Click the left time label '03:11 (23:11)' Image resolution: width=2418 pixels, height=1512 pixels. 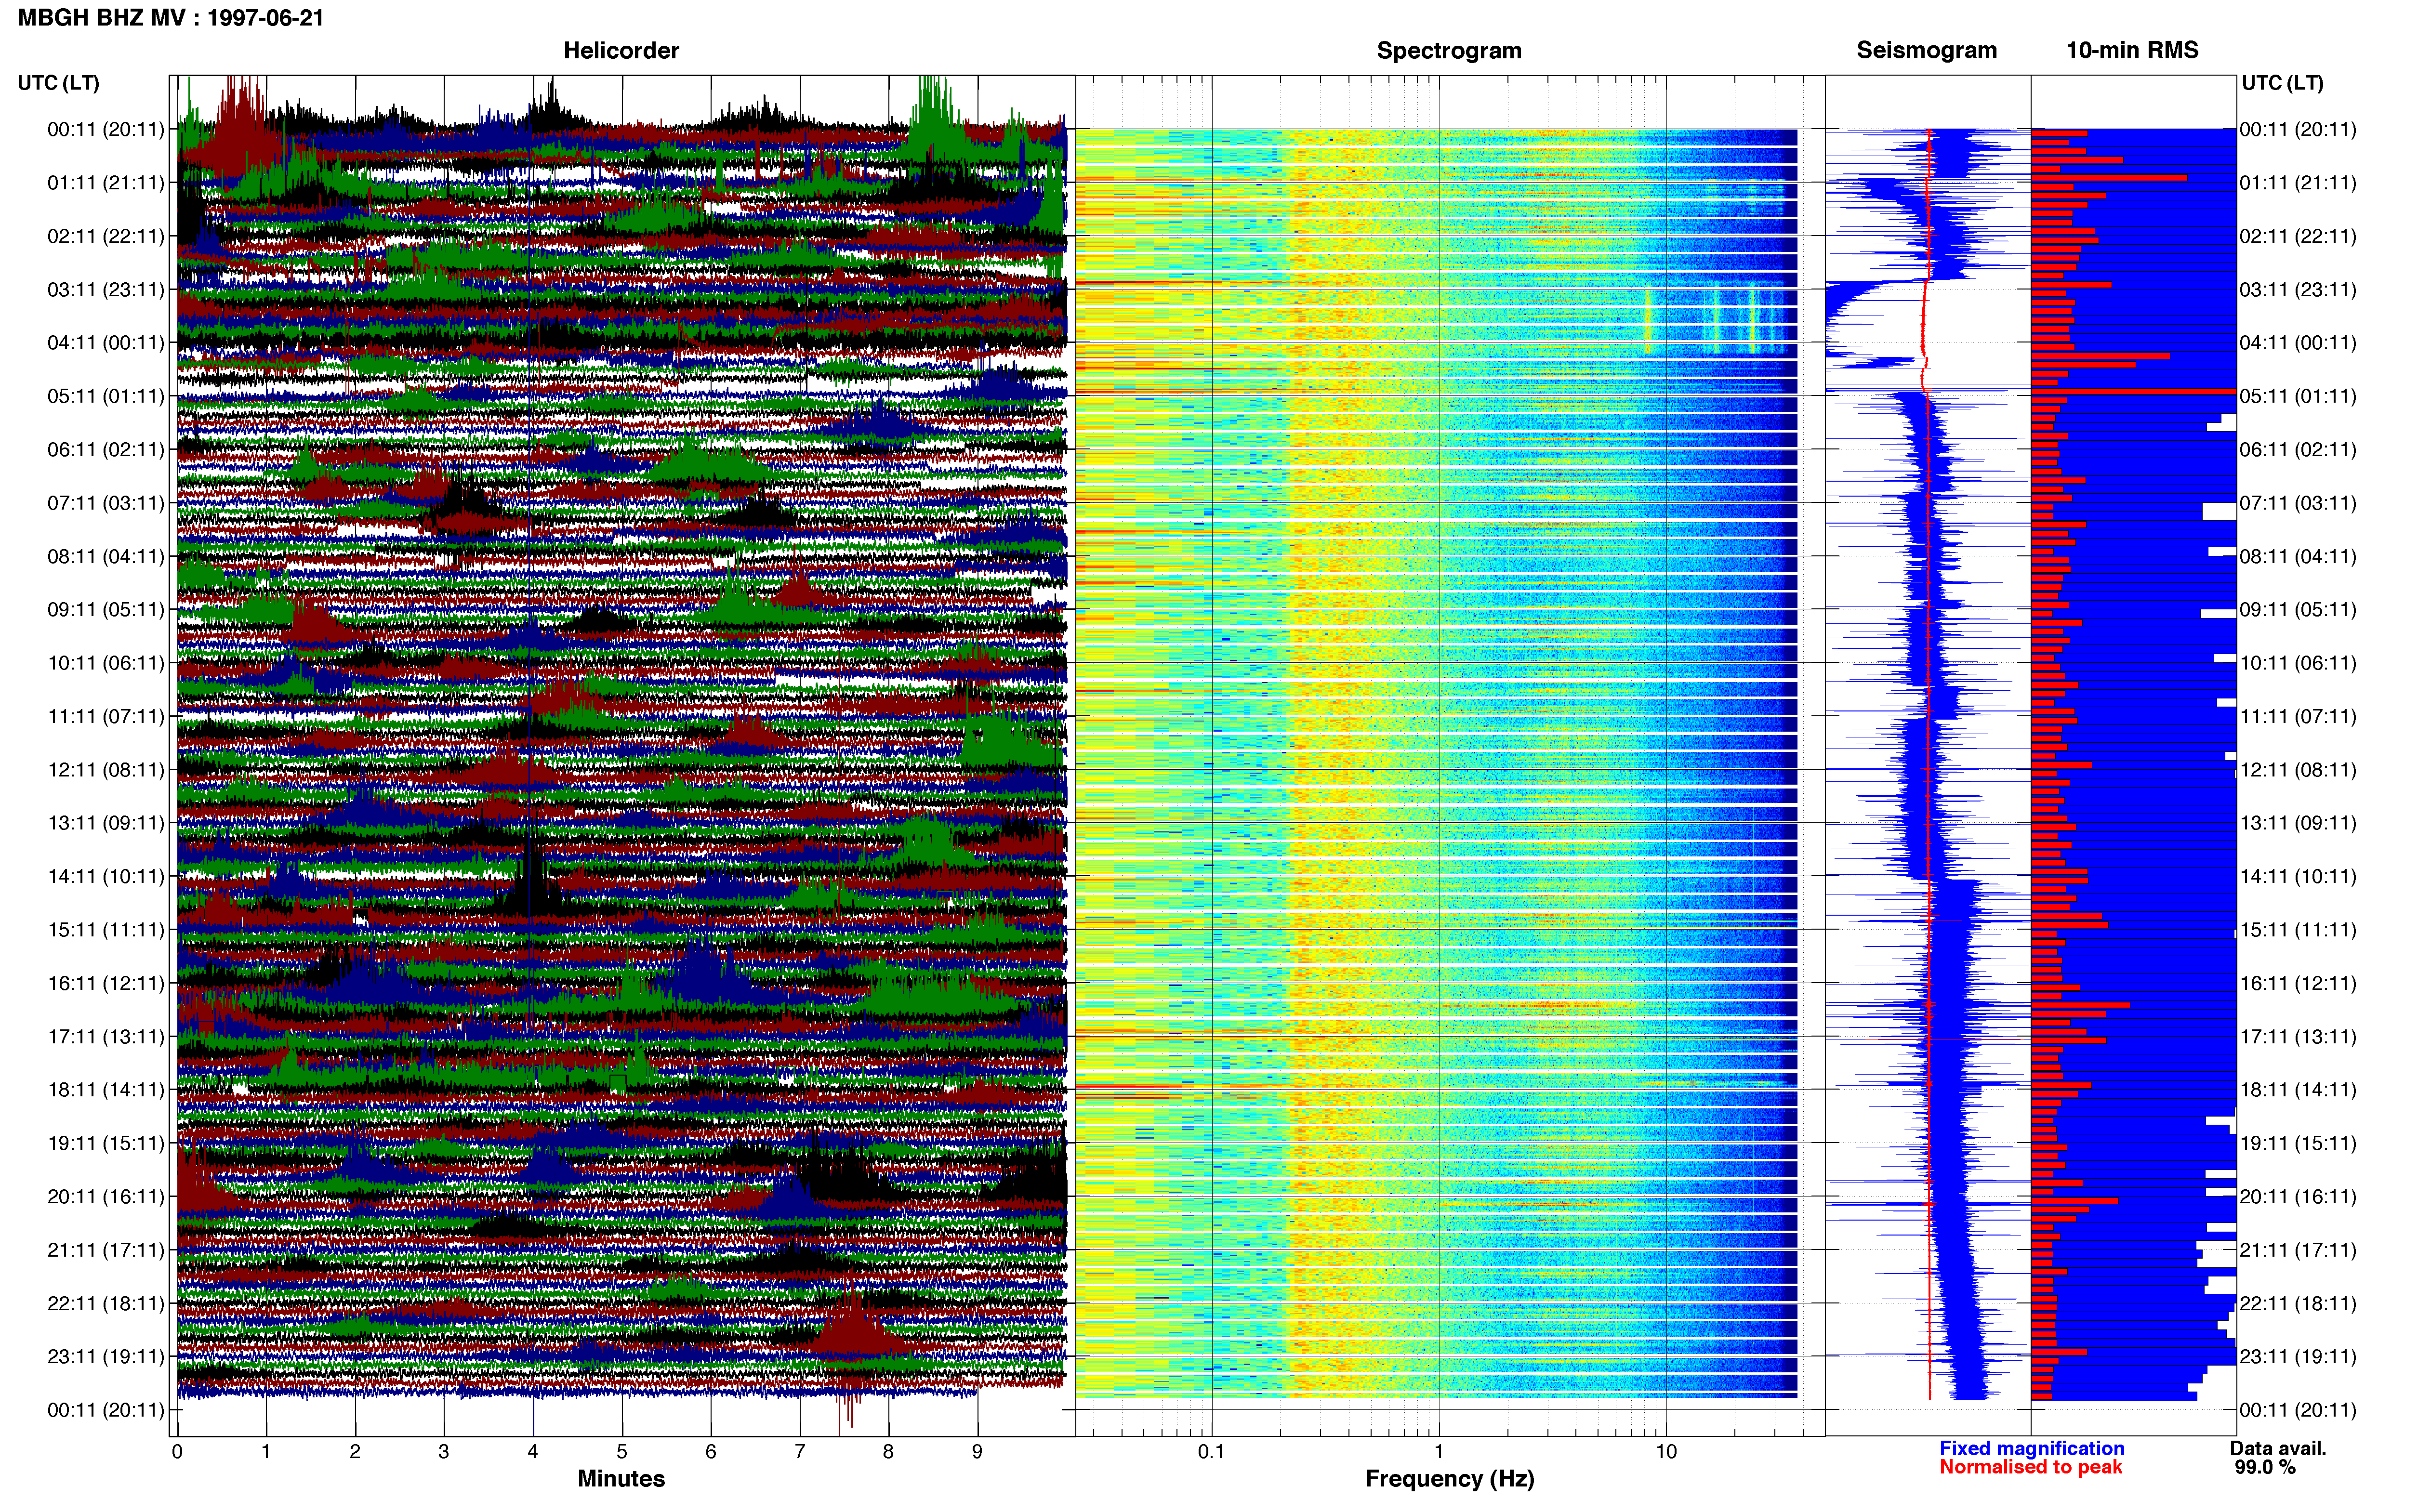(x=106, y=290)
